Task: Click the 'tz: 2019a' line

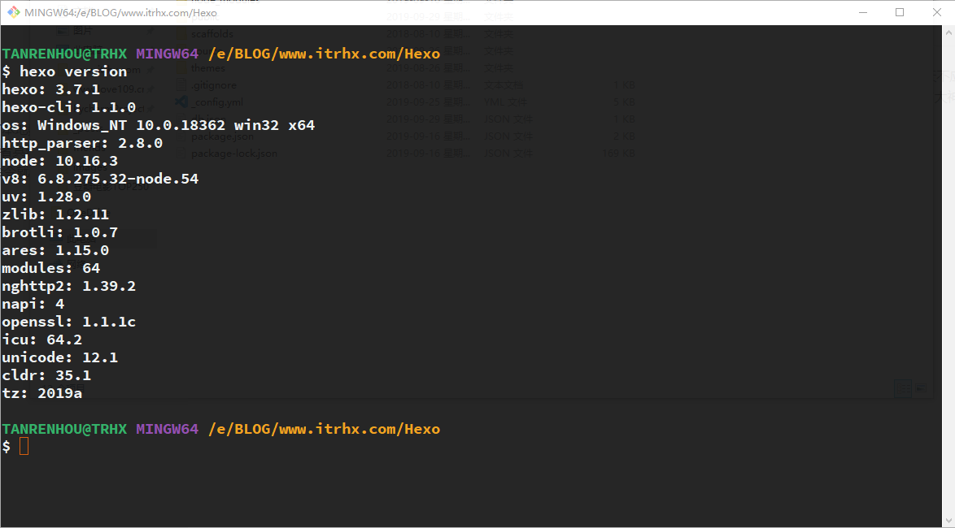Action: pos(42,394)
